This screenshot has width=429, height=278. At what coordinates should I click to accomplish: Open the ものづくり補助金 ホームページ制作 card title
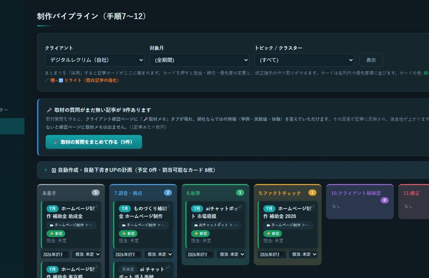click(143, 212)
